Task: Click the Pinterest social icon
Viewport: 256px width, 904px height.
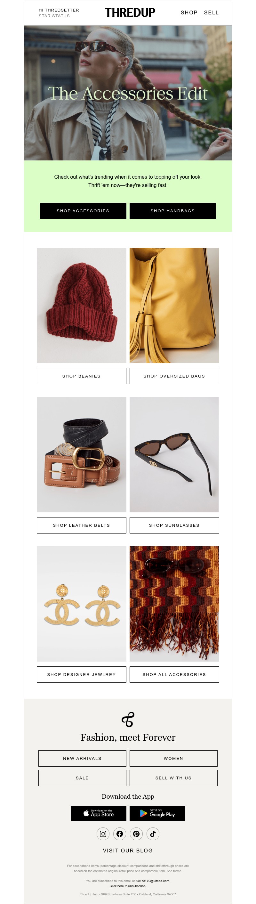Action: 136,834
